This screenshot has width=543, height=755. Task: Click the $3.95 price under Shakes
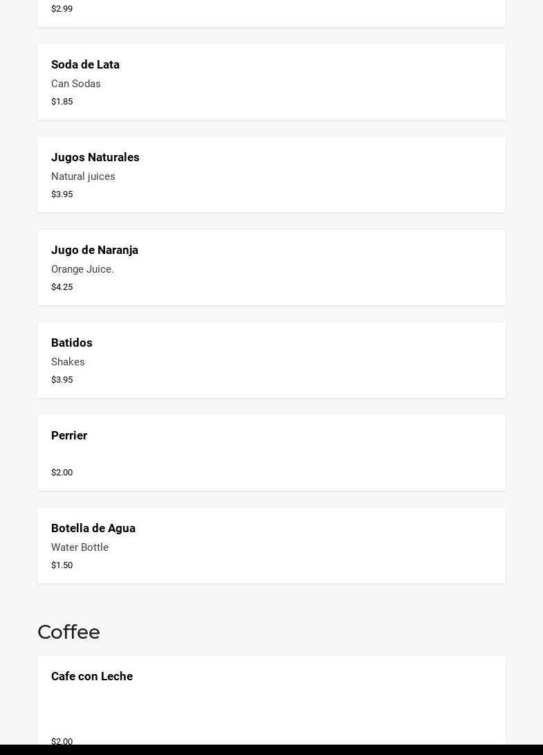click(62, 379)
